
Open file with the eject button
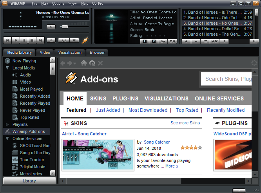[51, 40]
